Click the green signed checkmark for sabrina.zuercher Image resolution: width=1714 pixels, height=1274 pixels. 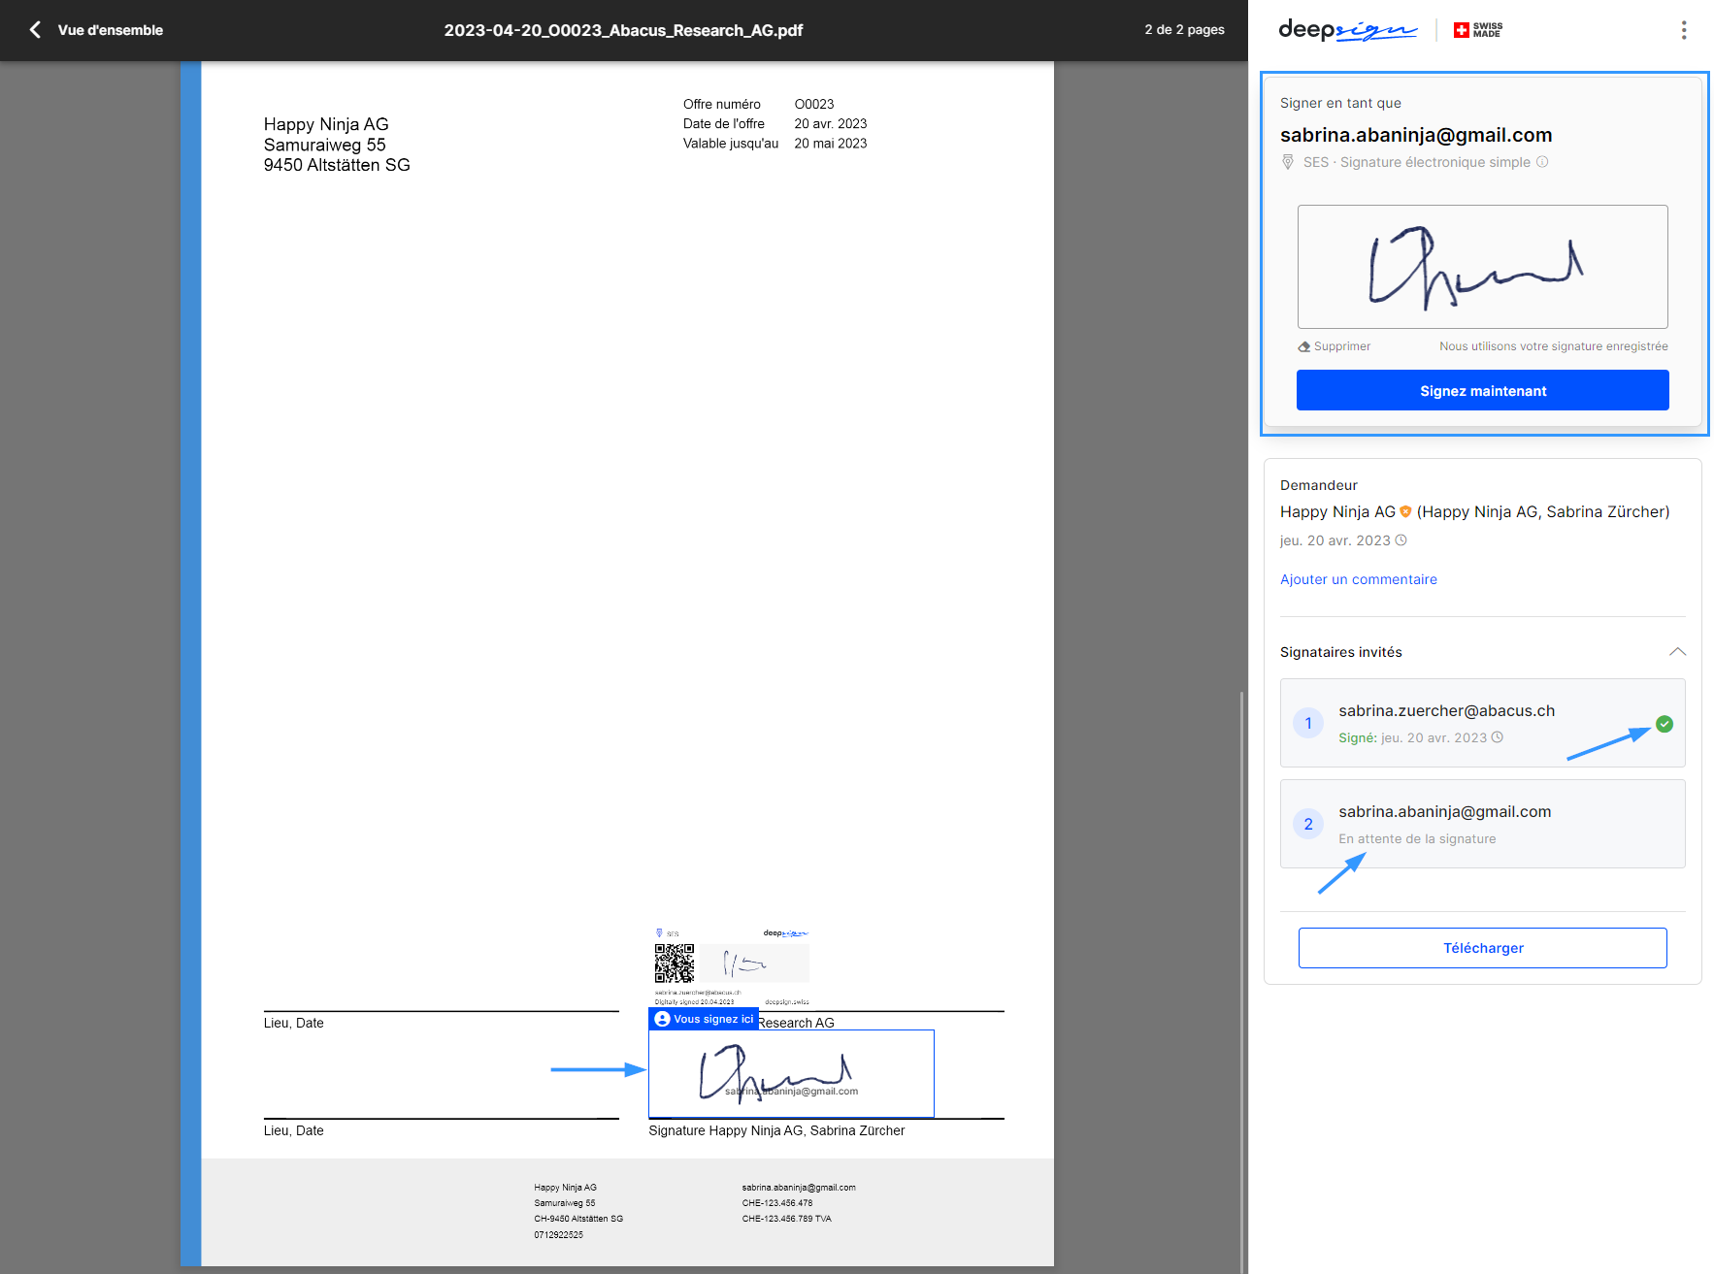pos(1664,724)
